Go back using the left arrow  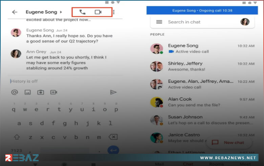click(15, 12)
